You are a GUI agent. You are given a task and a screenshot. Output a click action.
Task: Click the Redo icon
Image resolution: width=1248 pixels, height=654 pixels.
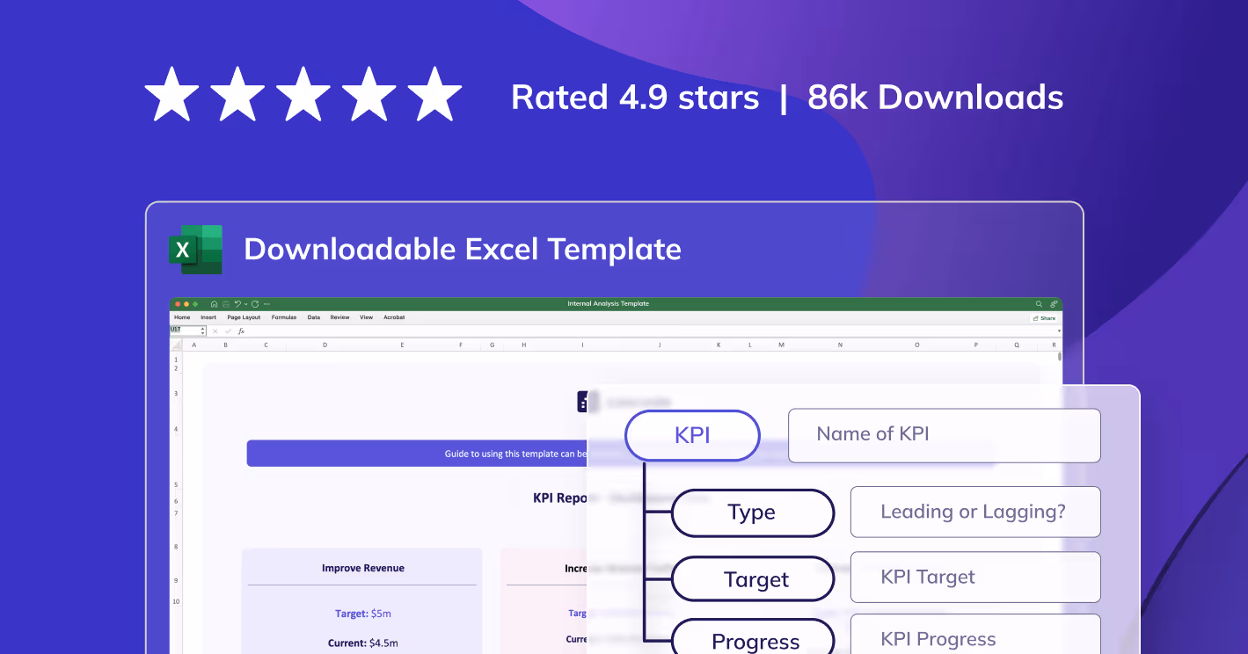[x=255, y=304]
